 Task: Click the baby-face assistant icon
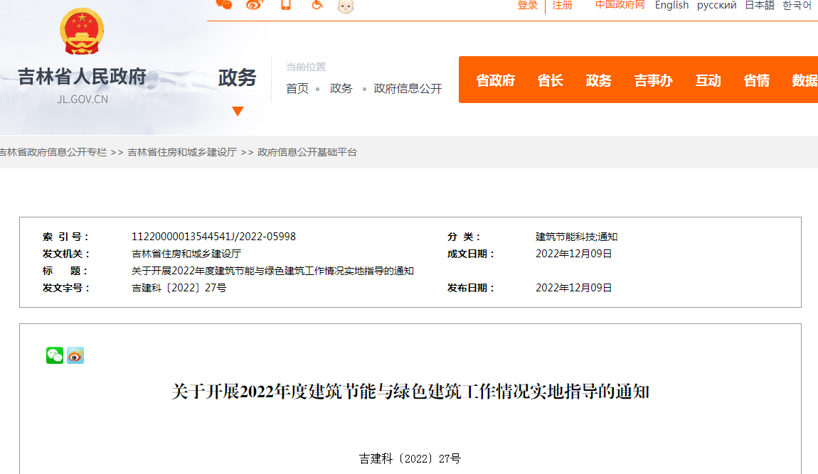tap(346, 6)
